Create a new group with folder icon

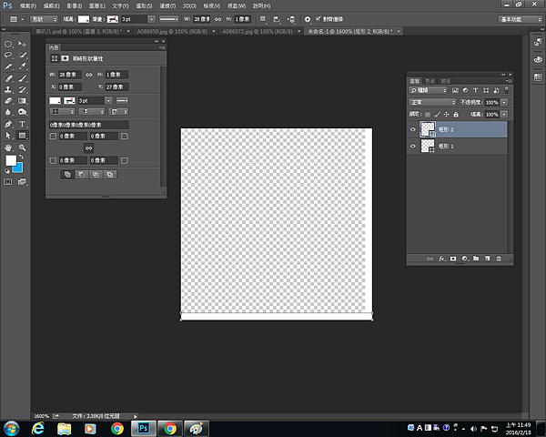476,259
